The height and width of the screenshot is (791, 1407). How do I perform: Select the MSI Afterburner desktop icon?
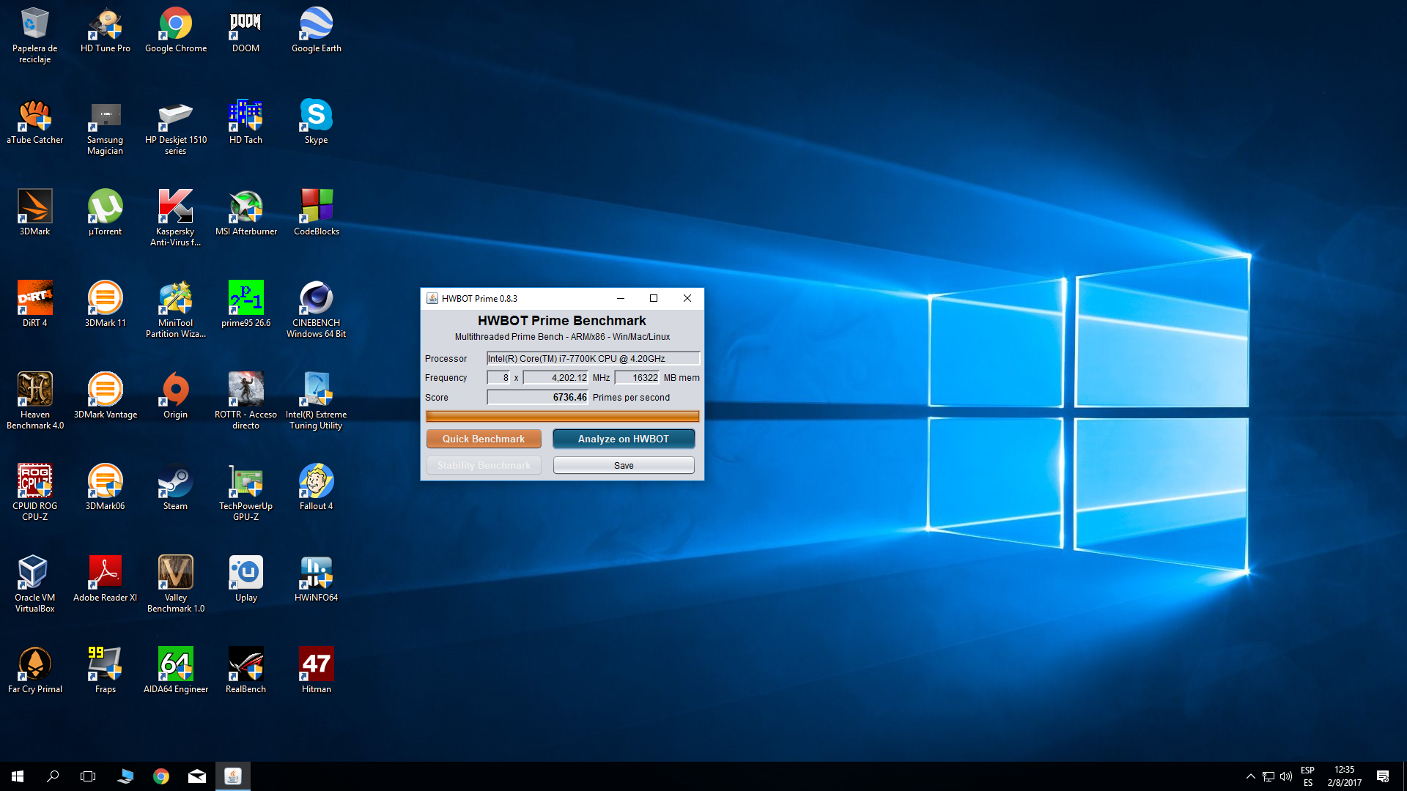[245, 213]
